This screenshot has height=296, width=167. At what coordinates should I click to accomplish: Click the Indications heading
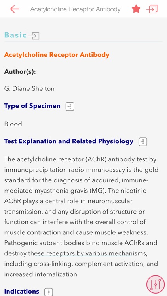(22, 292)
